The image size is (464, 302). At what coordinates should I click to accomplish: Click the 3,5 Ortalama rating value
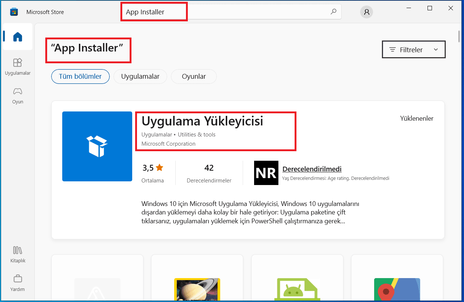point(152,173)
